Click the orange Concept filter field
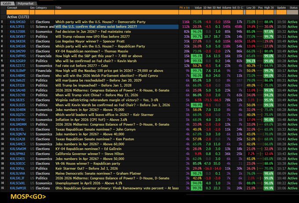 [x=18, y=12]
